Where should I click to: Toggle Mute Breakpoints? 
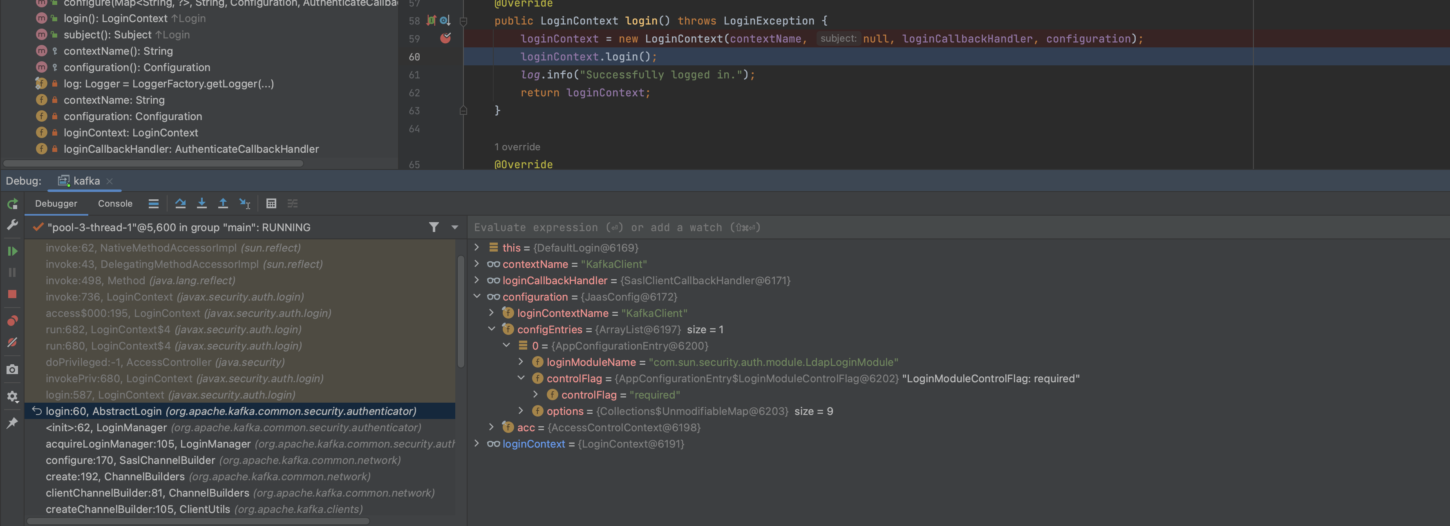pos(12,342)
